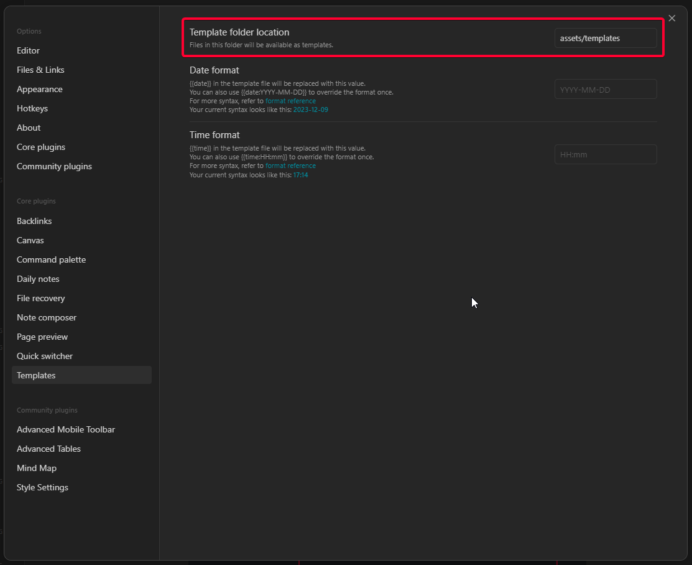The height and width of the screenshot is (565, 692).
Task: Select Note composer in sidebar
Action: (47, 317)
